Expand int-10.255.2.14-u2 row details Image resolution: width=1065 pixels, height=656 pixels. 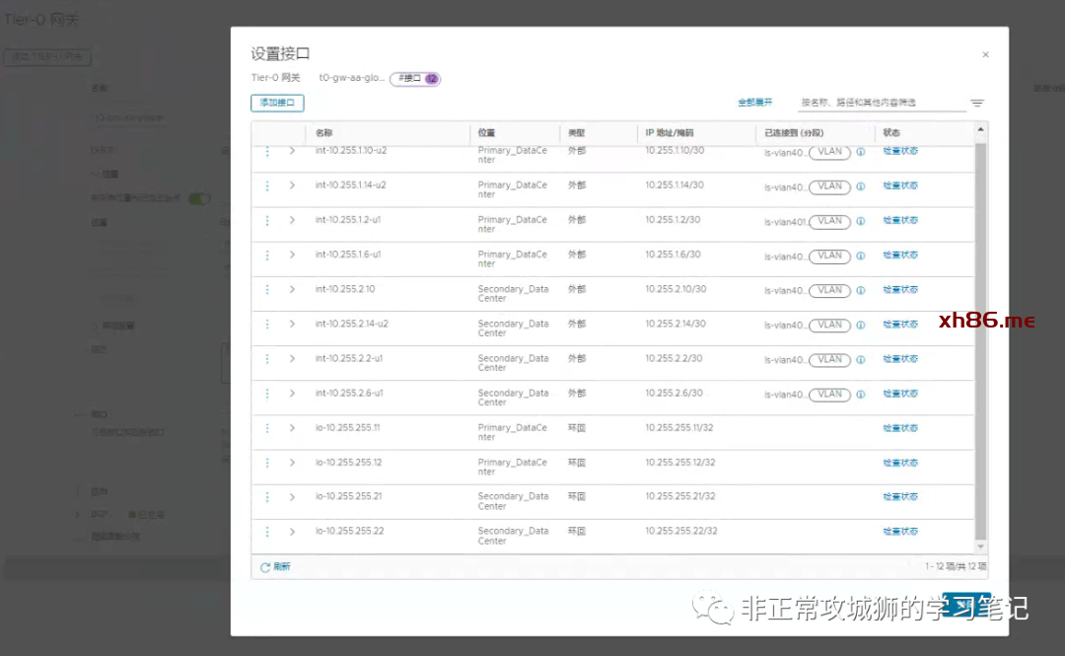(292, 325)
